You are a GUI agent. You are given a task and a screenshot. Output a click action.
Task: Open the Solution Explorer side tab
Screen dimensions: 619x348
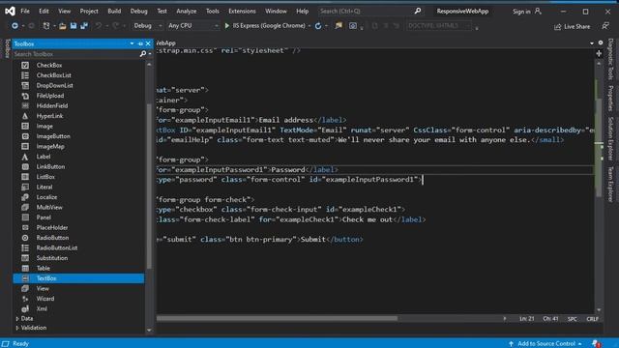610,138
